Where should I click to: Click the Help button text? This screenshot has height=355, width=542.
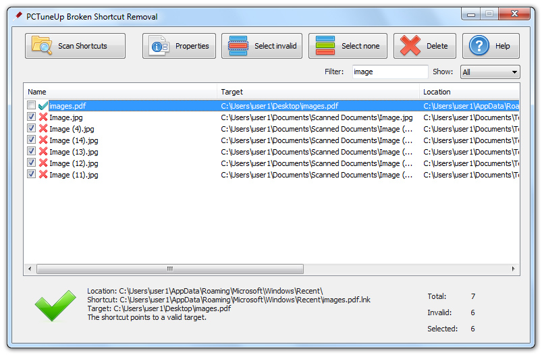[x=502, y=46]
